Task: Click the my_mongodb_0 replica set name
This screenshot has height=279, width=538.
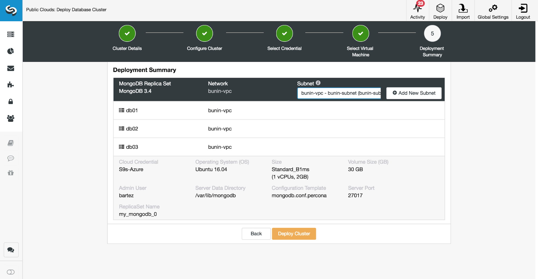Action: tap(138, 214)
